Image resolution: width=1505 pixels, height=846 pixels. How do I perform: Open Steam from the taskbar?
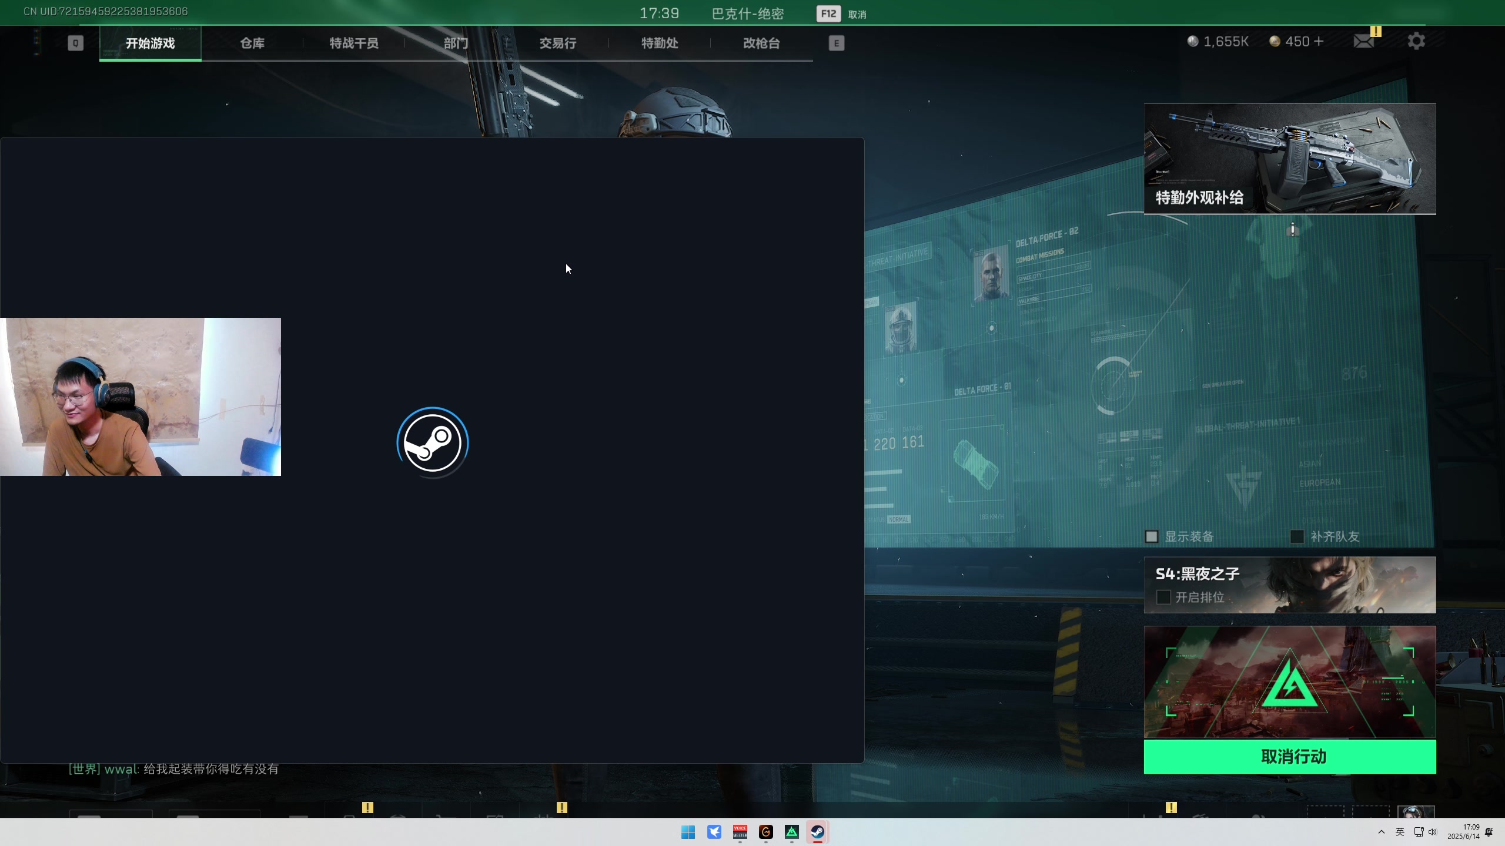(x=817, y=832)
